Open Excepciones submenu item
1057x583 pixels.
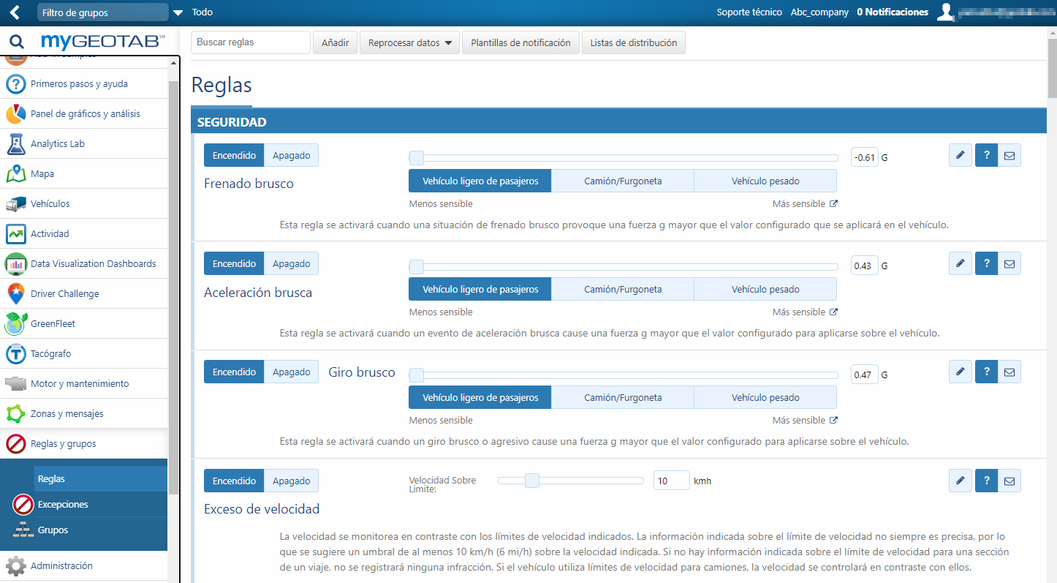coord(63,505)
